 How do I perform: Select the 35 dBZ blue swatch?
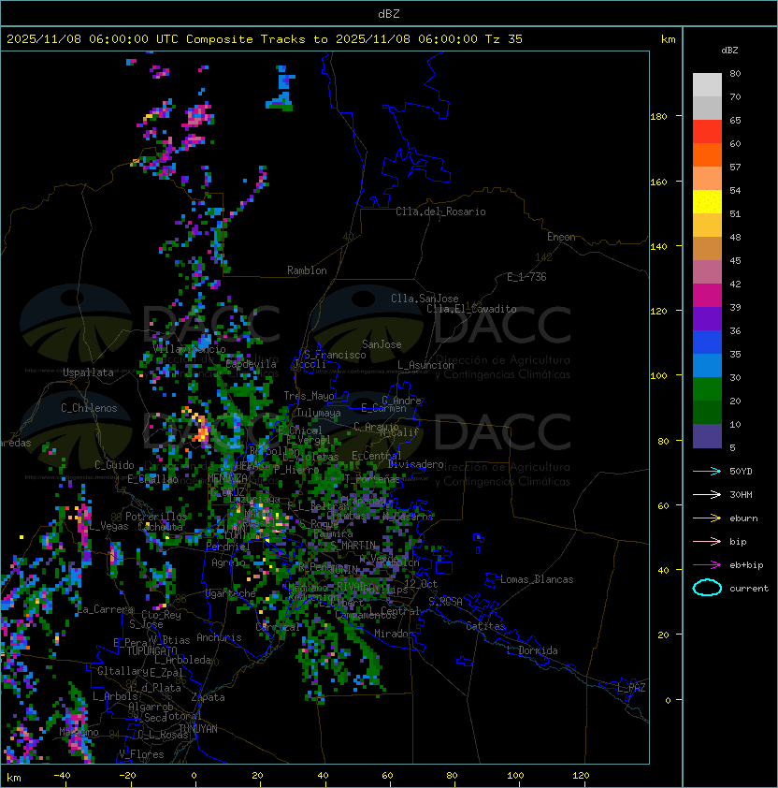click(707, 365)
